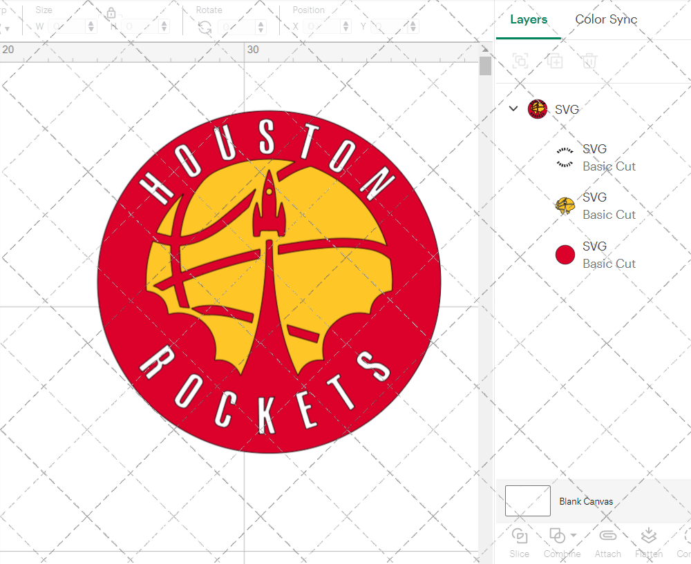Image resolution: width=691 pixels, height=564 pixels.
Task: Click the Width input field
Action: [66, 26]
